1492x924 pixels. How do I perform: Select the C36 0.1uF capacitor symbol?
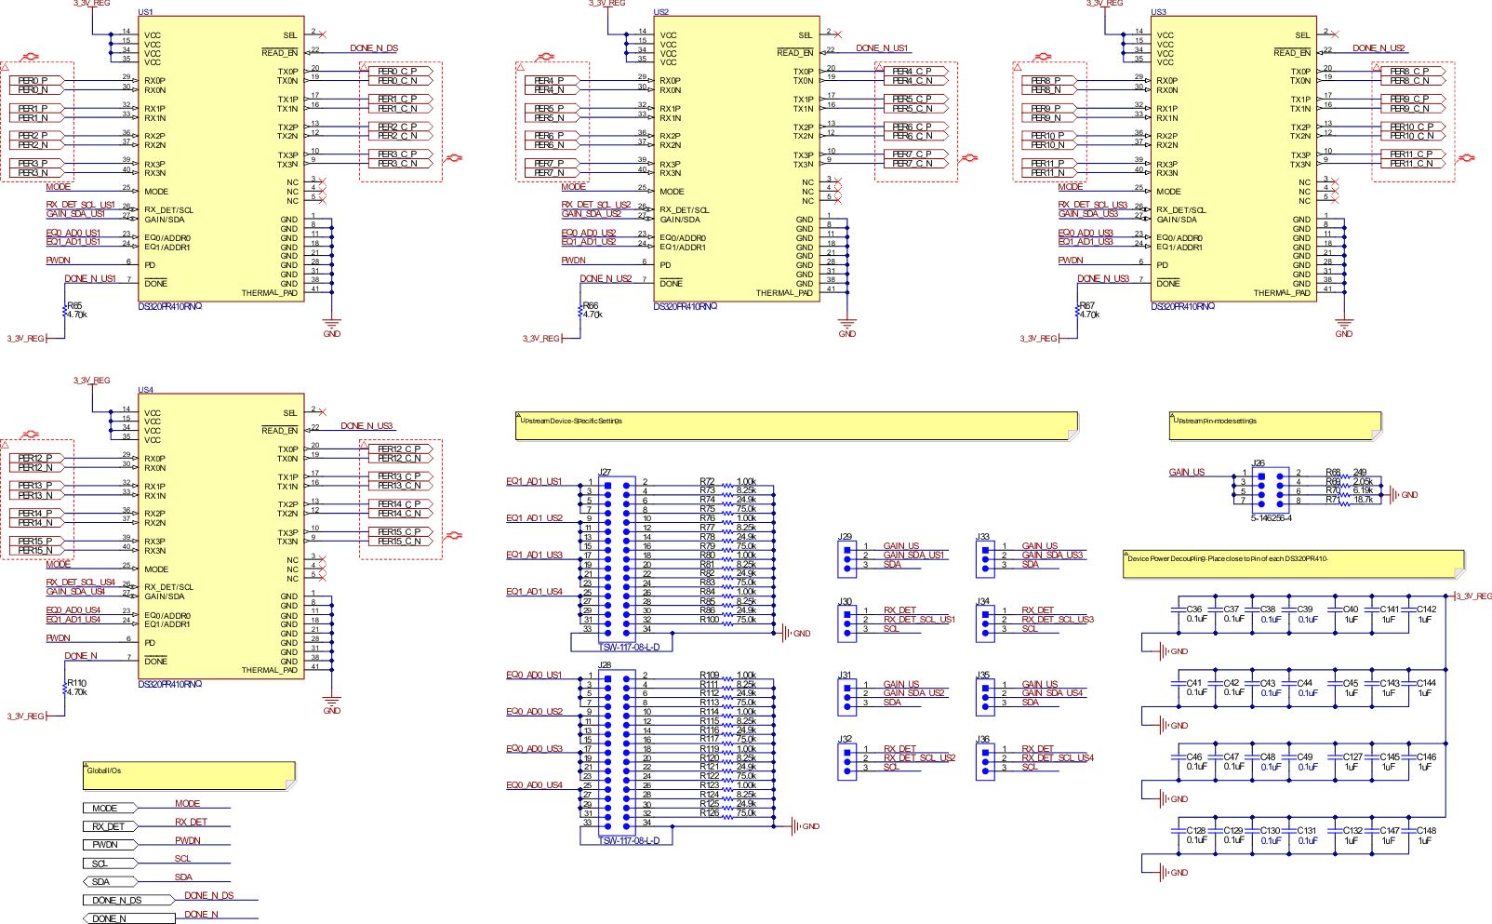tap(1179, 611)
